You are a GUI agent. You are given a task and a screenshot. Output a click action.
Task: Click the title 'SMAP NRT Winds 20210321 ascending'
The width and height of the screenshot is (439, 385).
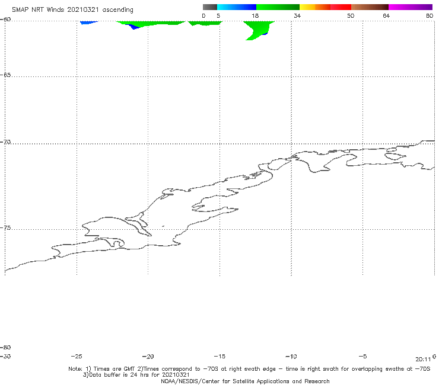click(72, 10)
